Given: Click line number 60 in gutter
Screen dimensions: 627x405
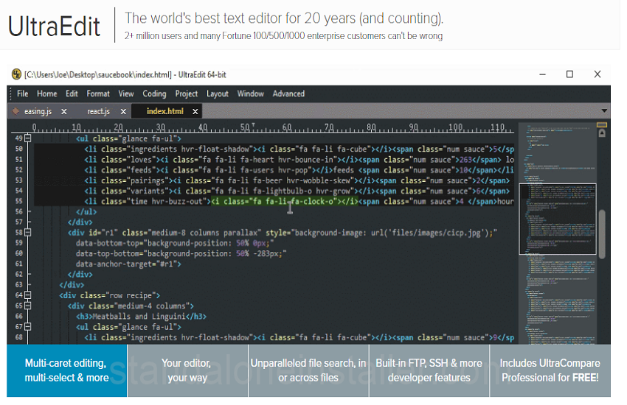Looking at the screenshot, I should pos(18,253).
